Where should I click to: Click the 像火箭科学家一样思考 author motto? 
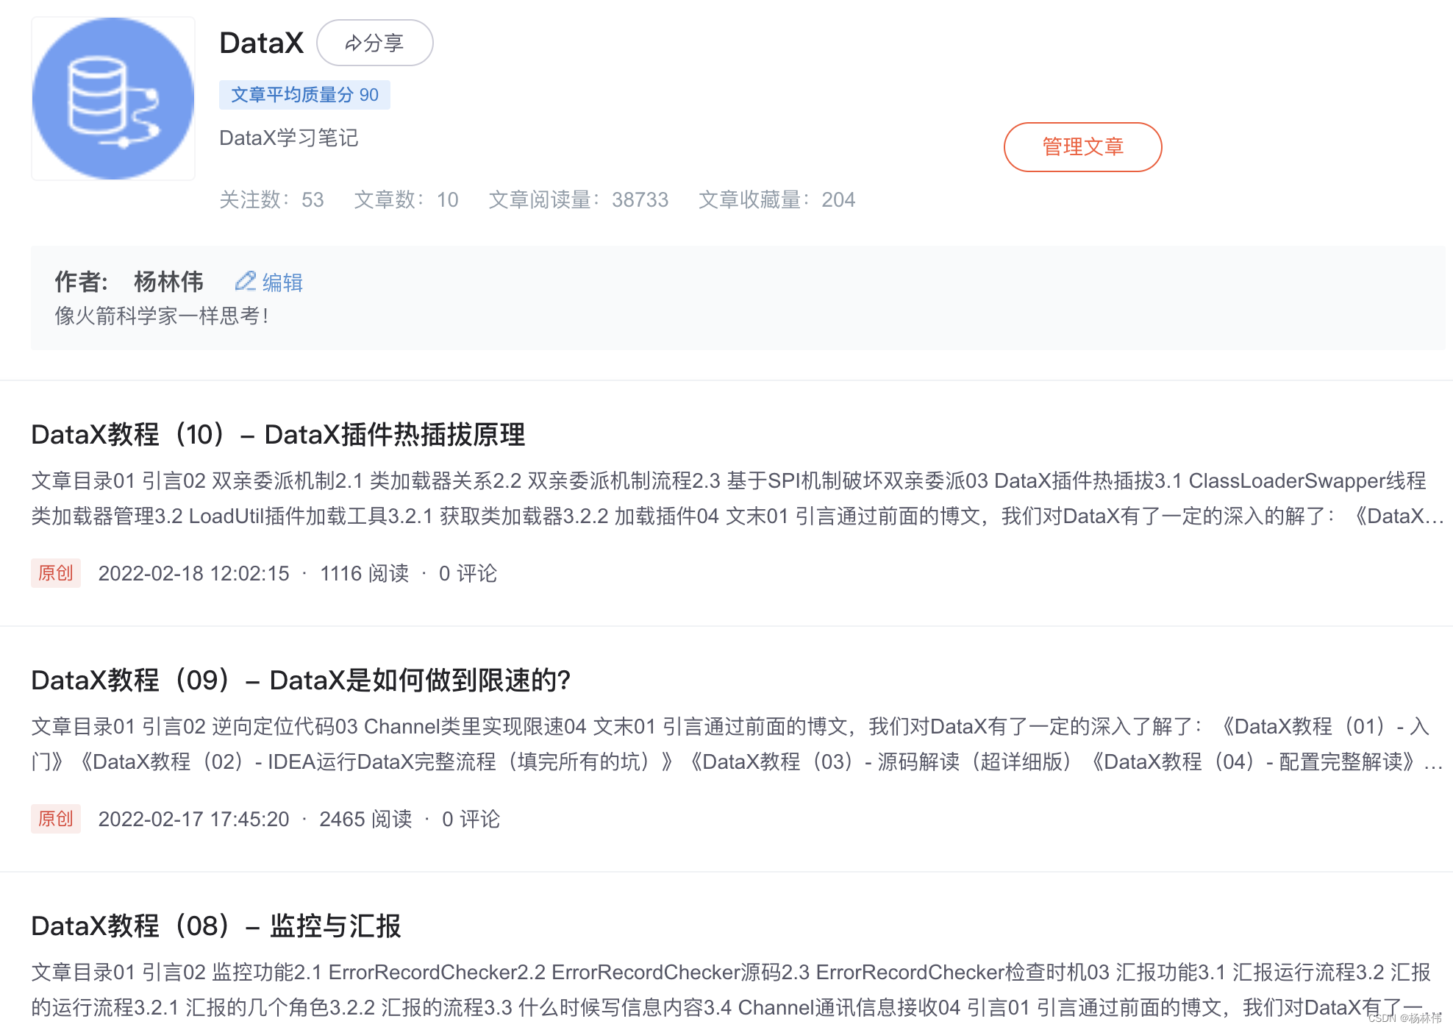pos(162,316)
